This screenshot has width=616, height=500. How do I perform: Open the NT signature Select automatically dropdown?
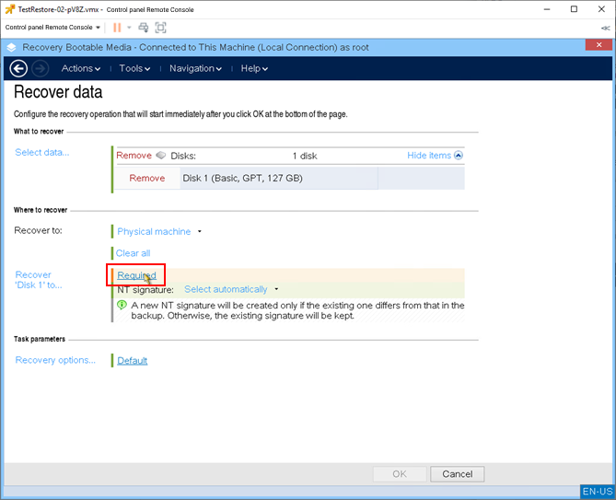pyautogui.click(x=230, y=289)
